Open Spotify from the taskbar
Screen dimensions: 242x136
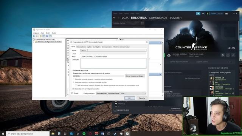84,134
